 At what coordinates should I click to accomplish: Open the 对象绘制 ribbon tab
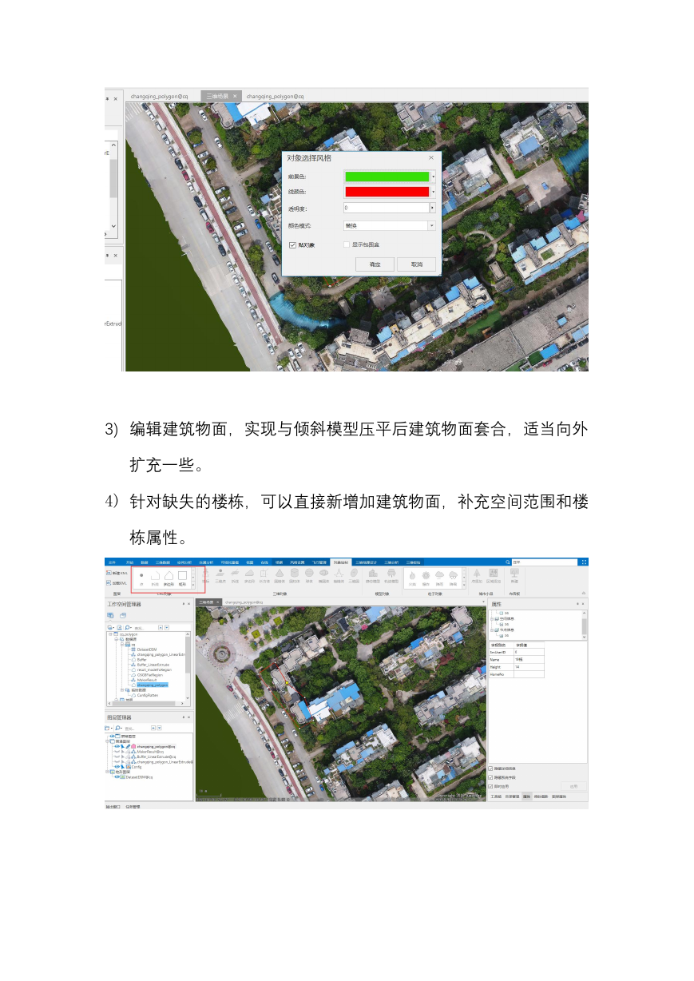click(341, 562)
